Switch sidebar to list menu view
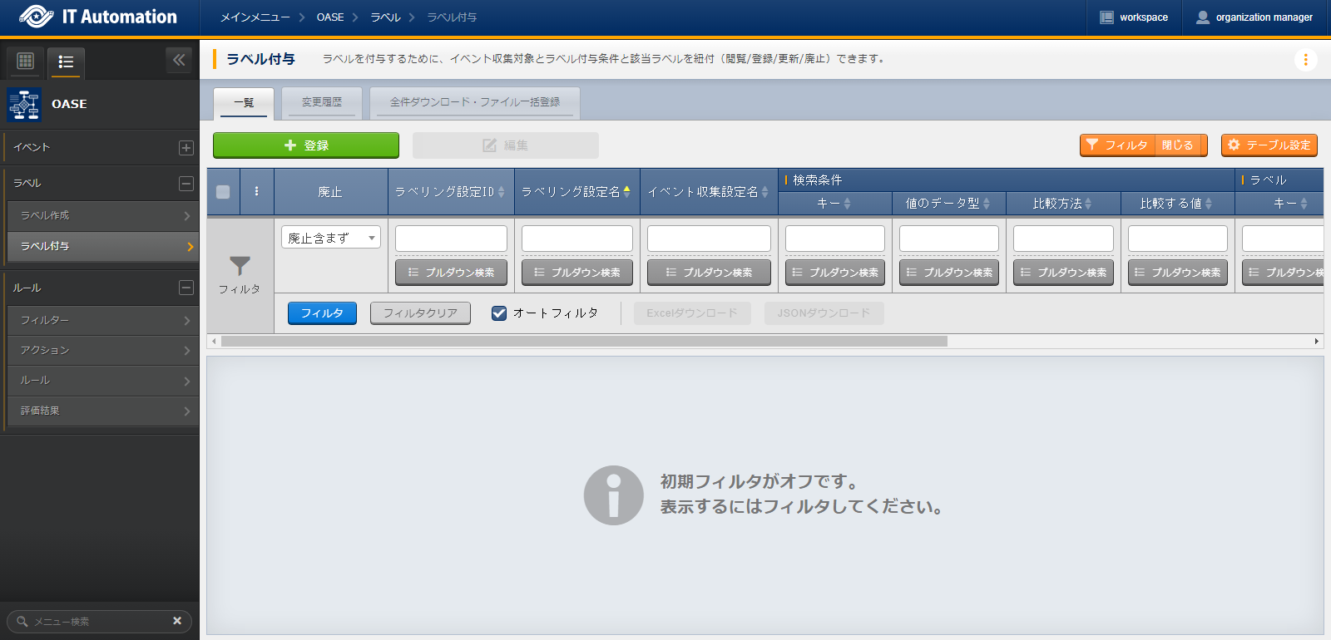The image size is (1331, 640). point(66,62)
